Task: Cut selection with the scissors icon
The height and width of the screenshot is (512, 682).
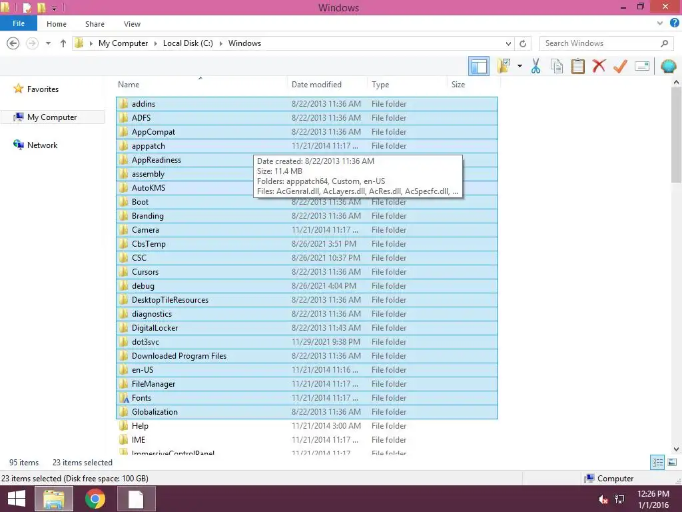Action: (x=535, y=66)
